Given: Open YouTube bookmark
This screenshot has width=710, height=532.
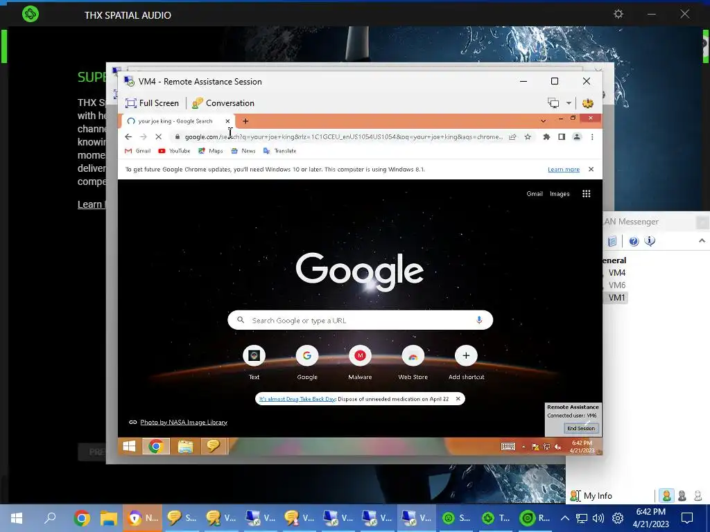Looking at the screenshot, I should click(174, 151).
